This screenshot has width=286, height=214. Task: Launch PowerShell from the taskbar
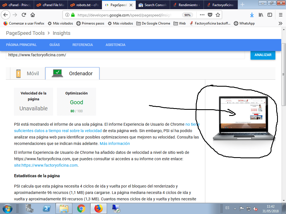pyautogui.click(x=47, y=208)
